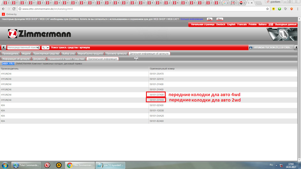Click original number 58101-3ZA10

click(157, 79)
